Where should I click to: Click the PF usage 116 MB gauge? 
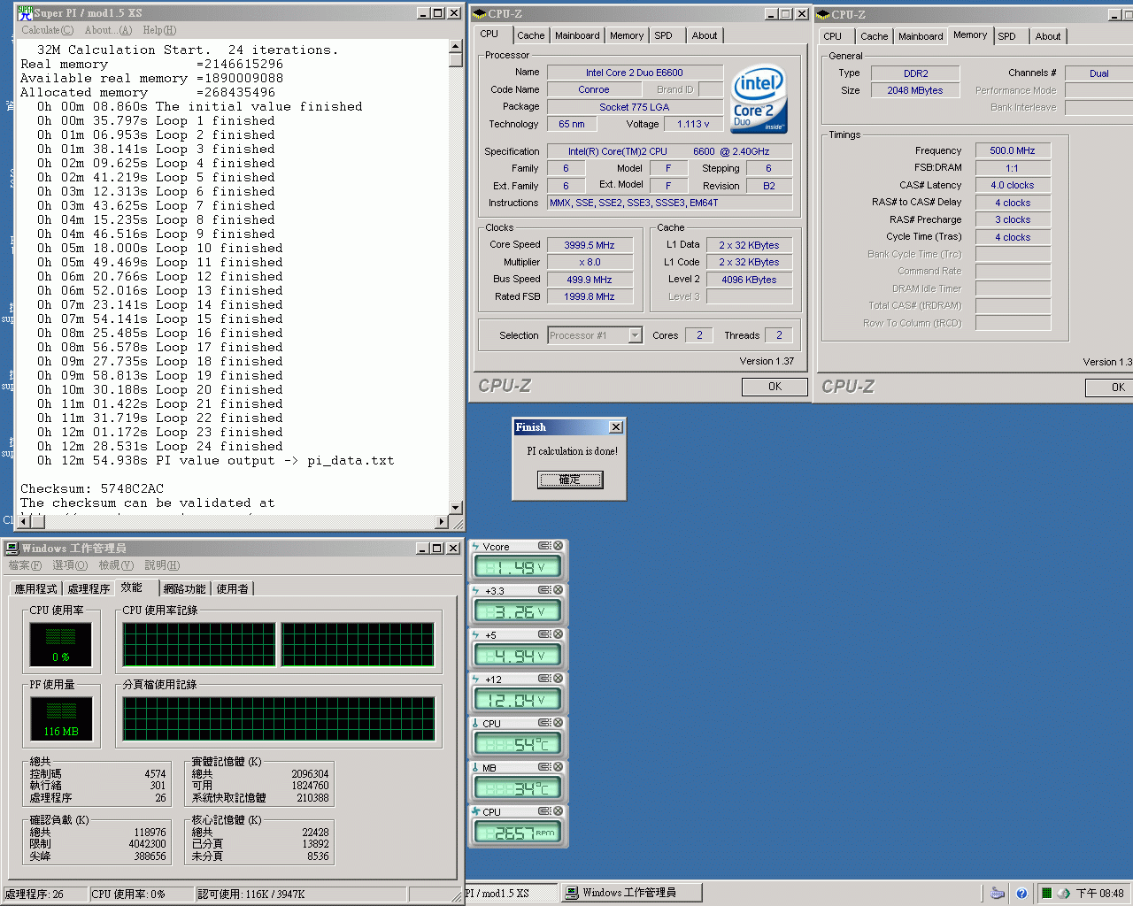(61, 718)
